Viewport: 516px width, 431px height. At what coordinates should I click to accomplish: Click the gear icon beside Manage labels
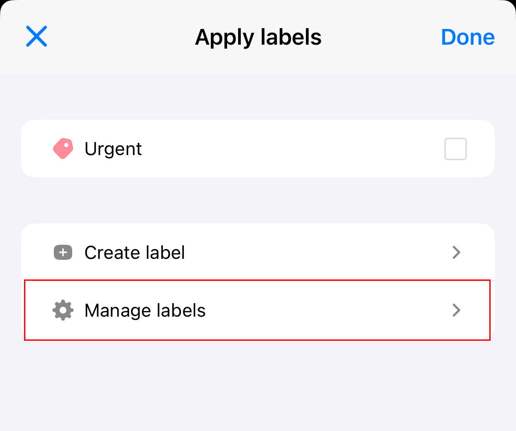pos(63,310)
